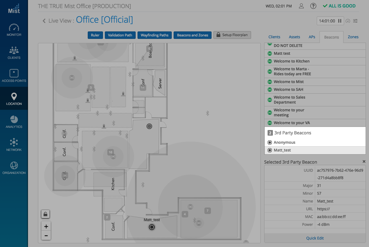Viewport: 369px width, 247px height.
Task: Select access point 4 on map
Action: coord(185,214)
